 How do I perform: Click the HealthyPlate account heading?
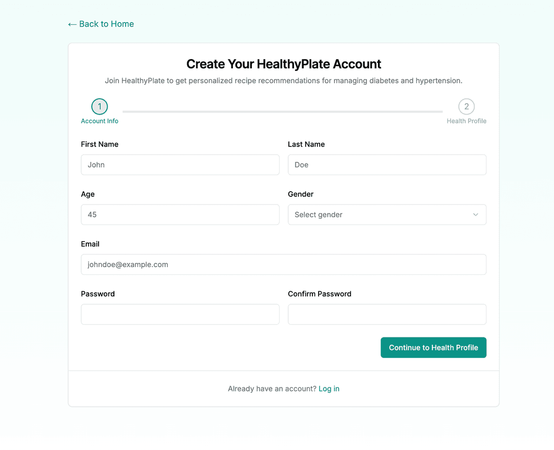click(284, 64)
